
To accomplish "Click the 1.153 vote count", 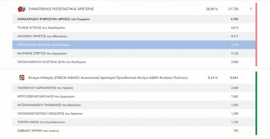I will pyautogui.click(x=235, y=122).
